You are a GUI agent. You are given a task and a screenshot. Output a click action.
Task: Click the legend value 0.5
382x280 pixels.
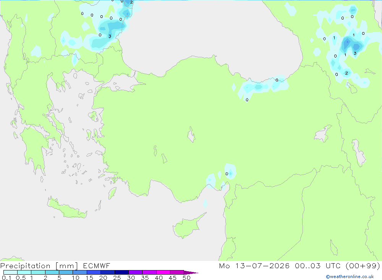tap(21, 278)
